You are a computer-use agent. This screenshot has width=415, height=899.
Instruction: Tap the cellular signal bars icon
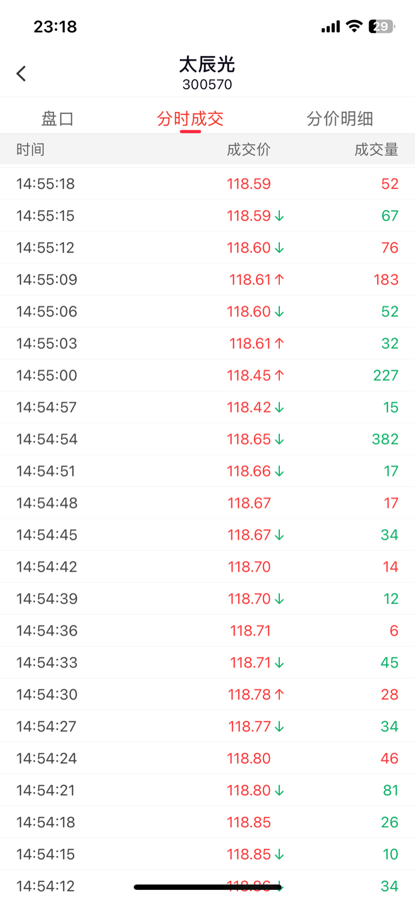331,26
